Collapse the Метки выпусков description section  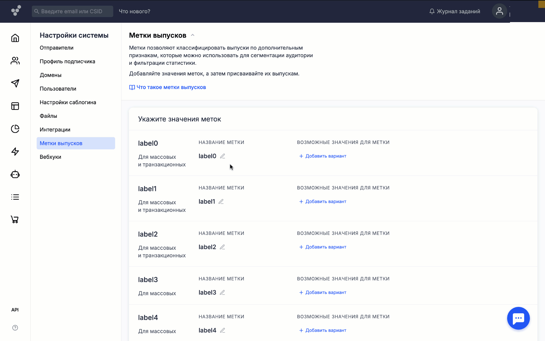[x=193, y=35]
